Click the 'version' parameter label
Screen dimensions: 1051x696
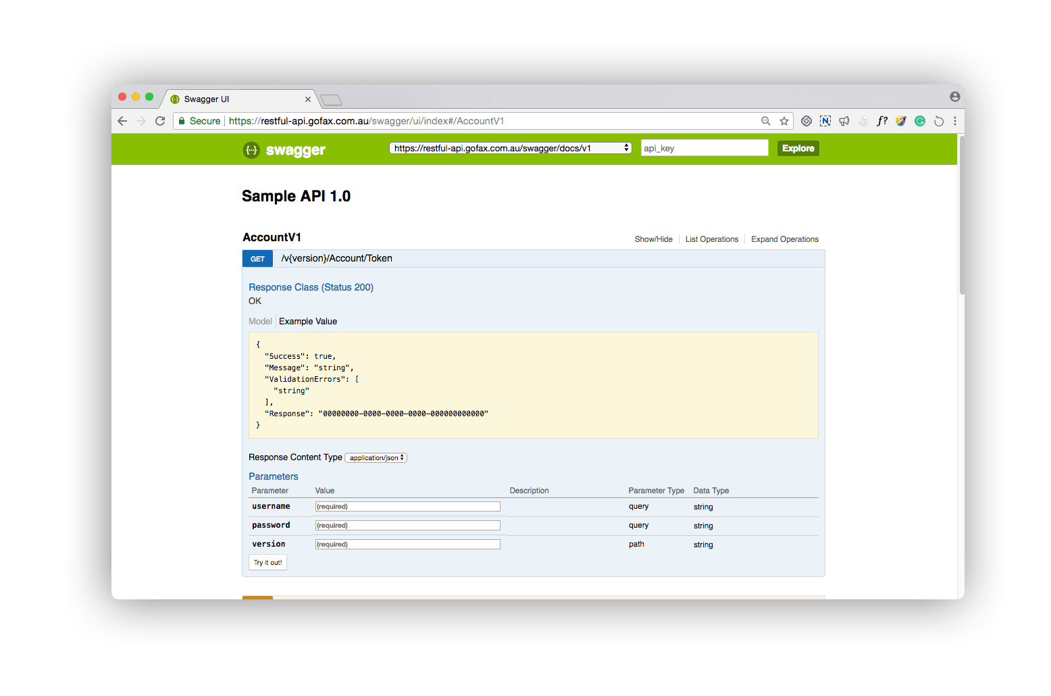point(268,544)
